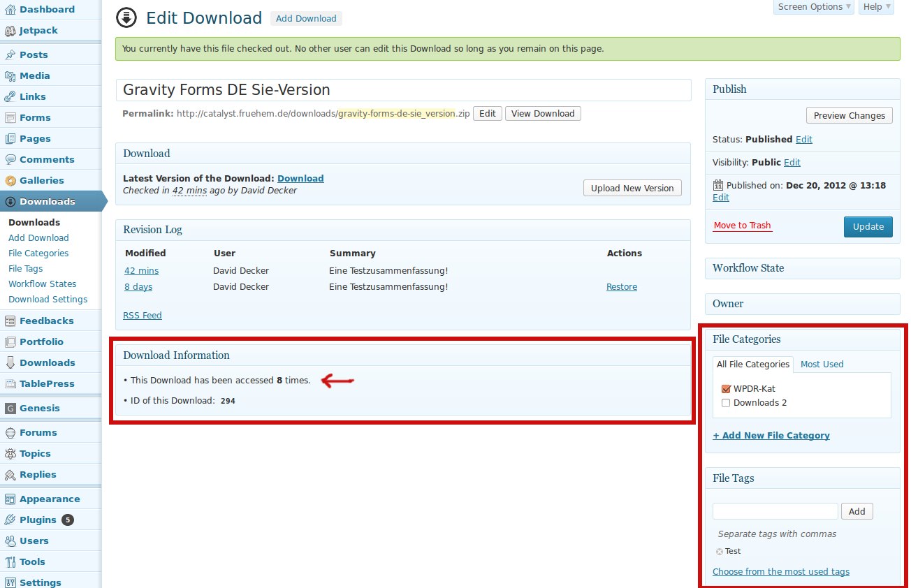Screen dimensions: 911x588
Task: Click the Comments bubble icon
Action: tap(10, 160)
